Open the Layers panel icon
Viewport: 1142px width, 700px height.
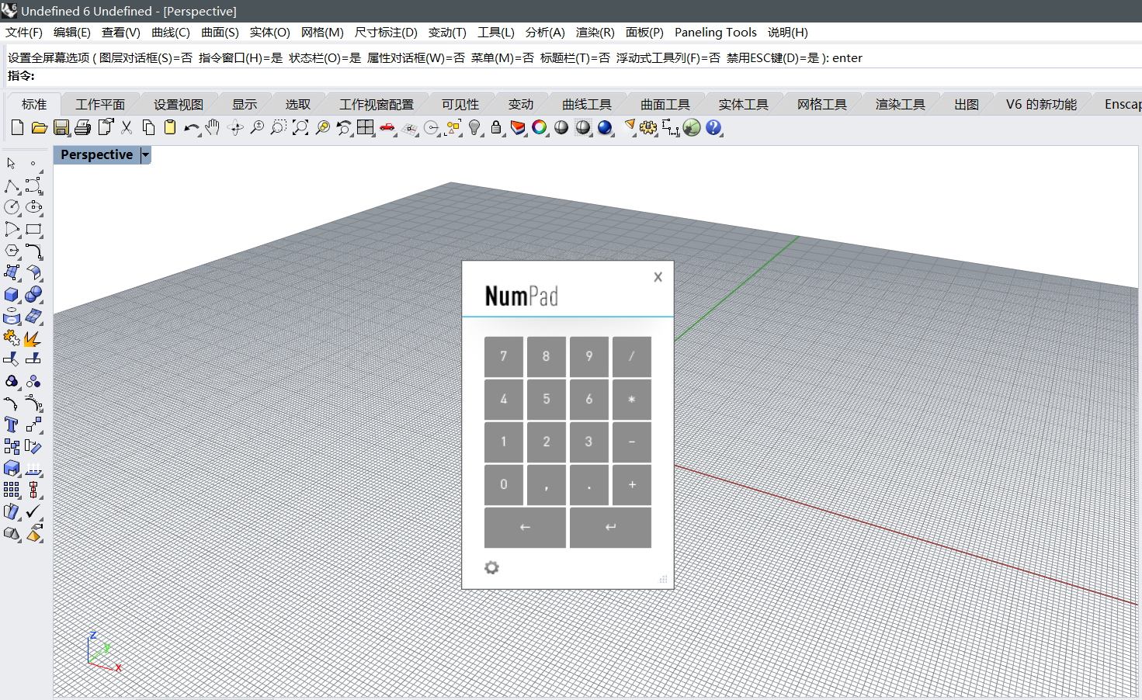point(518,128)
